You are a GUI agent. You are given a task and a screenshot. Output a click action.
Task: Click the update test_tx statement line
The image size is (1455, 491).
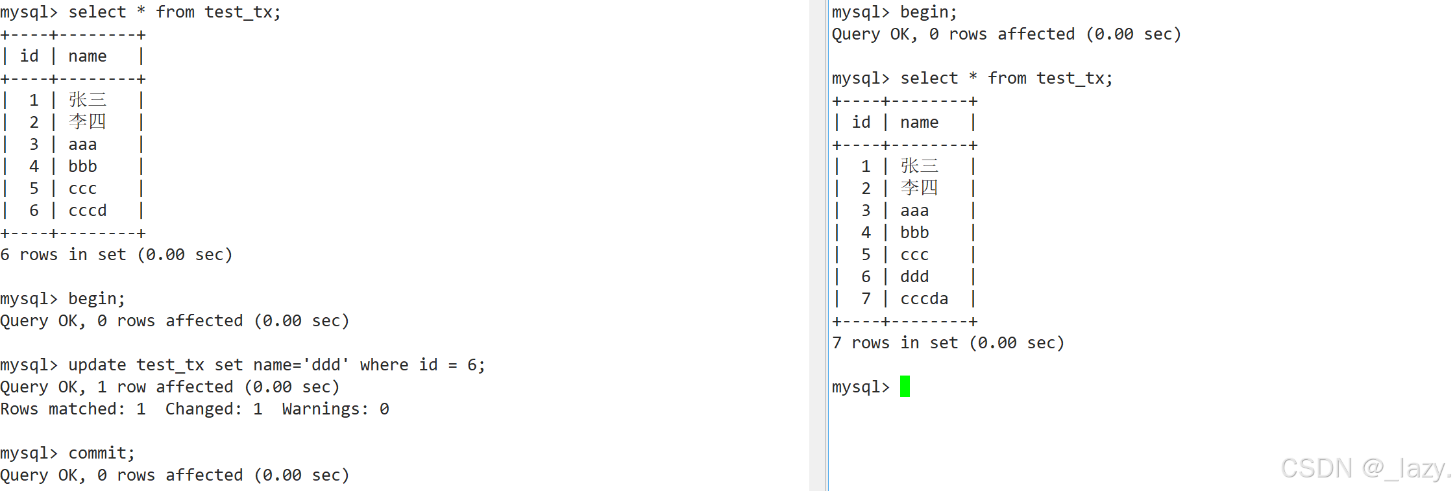coord(243,365)
